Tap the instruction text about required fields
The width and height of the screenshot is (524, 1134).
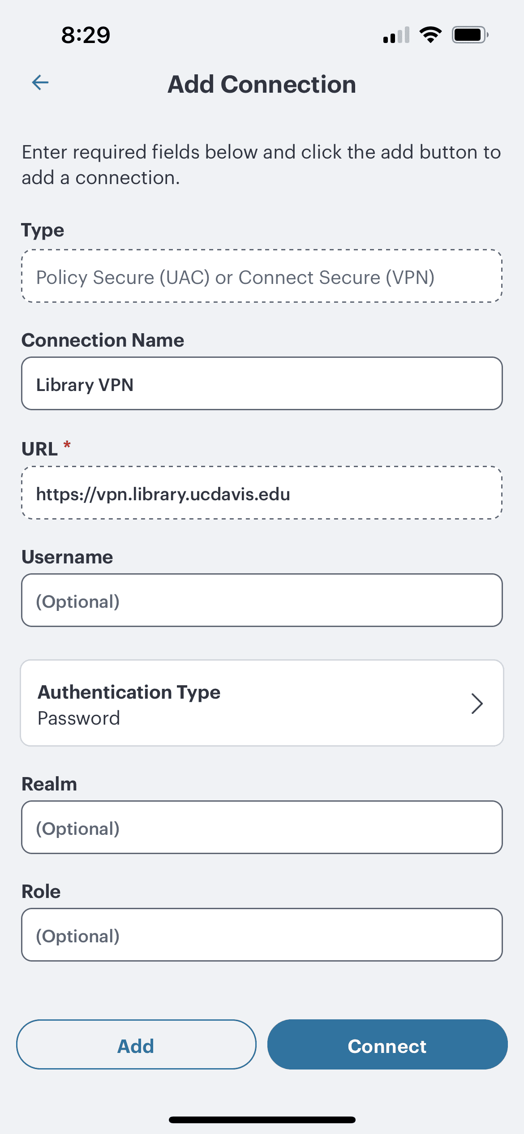coord(262,165)
